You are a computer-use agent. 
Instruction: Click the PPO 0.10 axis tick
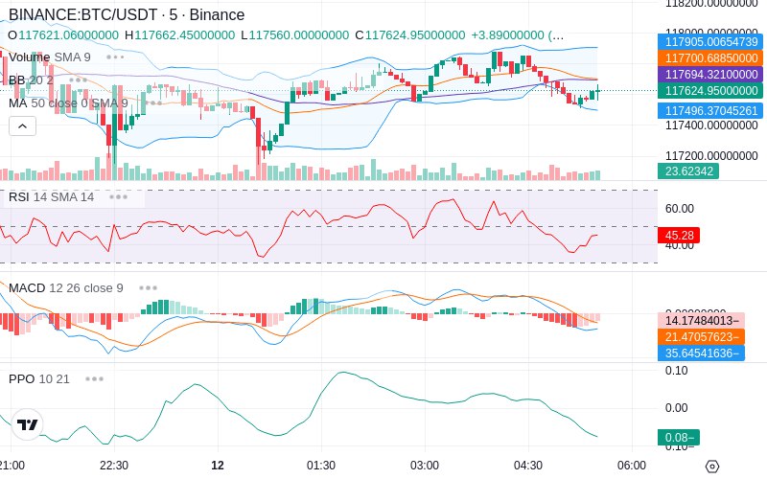pyautogui.click(x=677, y=371)
